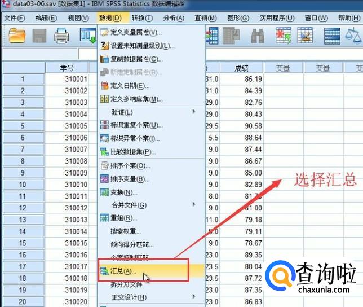The height and width of the screenshot is (307, 363).
Task: Click the Split file grid toolbar icon
Action: click(332, 36)
